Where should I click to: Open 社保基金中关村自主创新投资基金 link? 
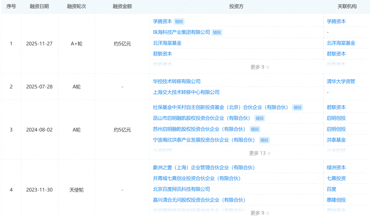[x=220, y=107]
